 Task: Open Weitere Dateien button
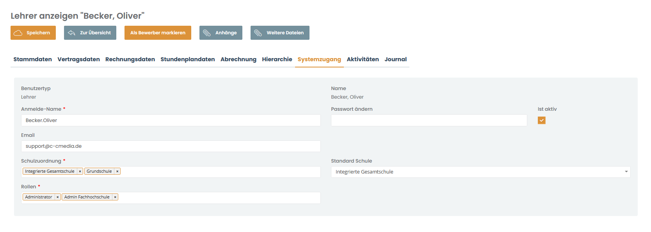(x=280, y=33)
